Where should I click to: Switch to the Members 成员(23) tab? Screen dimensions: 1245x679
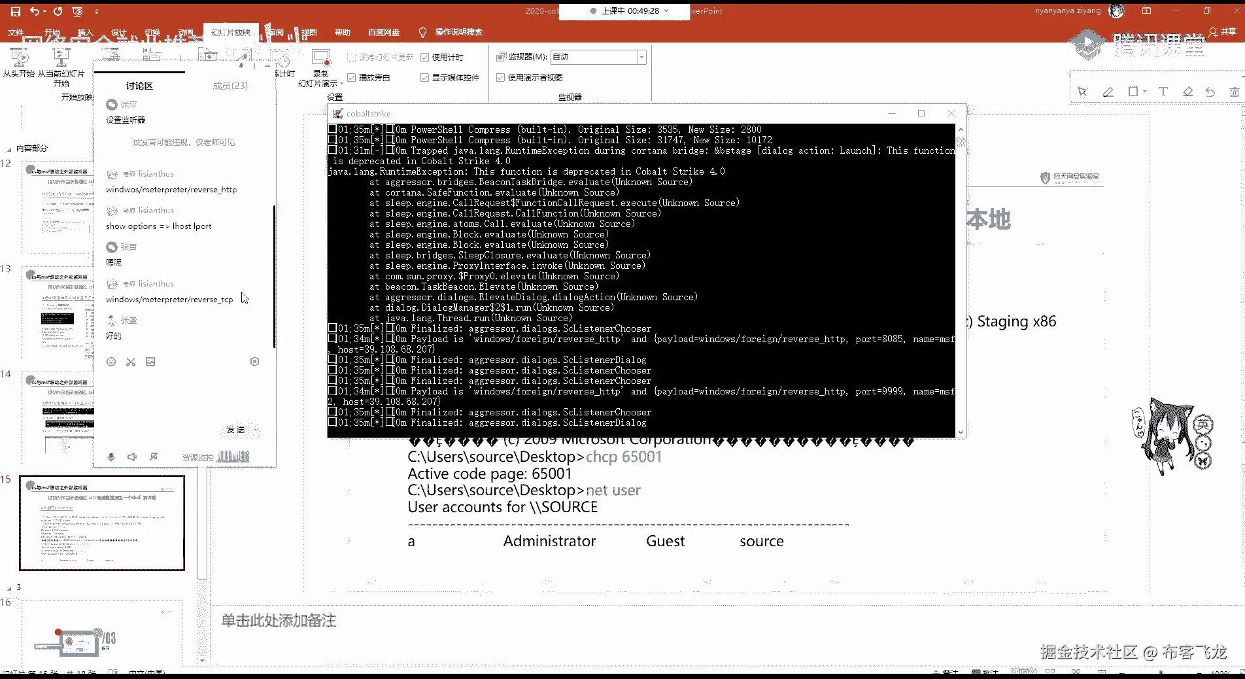[230, 86]
